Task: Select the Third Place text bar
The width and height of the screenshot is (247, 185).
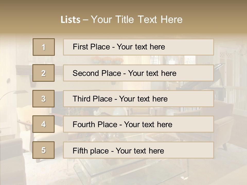Action: [138, 99]
